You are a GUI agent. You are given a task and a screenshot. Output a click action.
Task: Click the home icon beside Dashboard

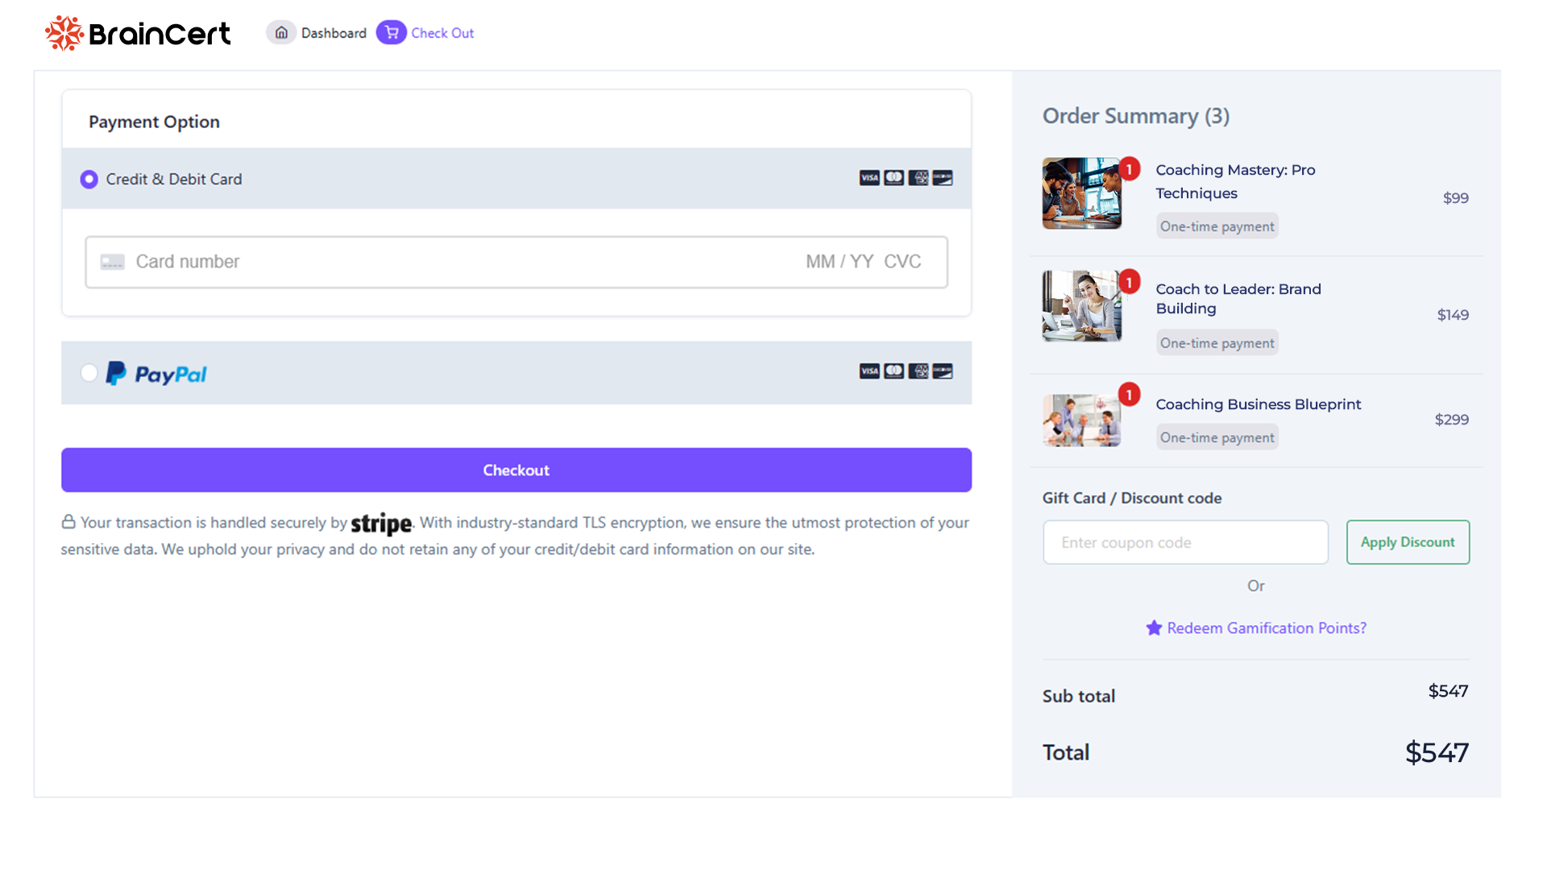[x=281, y=32]
